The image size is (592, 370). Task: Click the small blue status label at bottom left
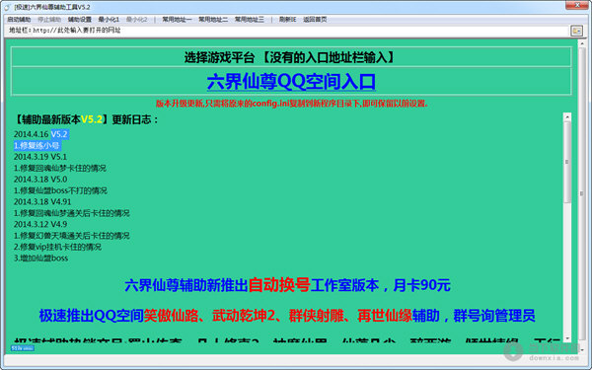(x=23, y=348)
